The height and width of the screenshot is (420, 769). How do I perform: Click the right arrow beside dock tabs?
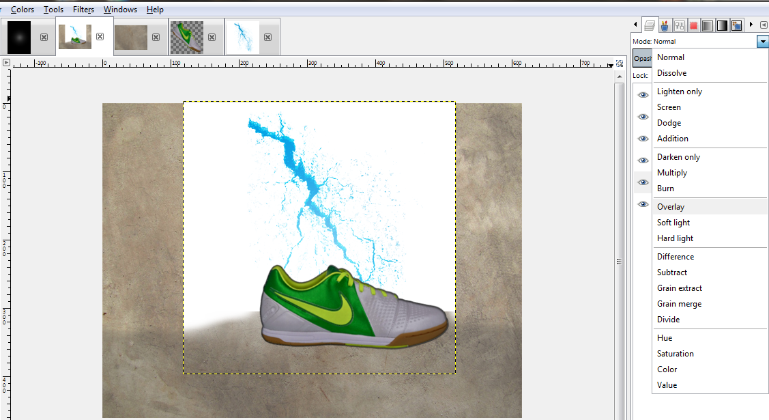pos(751,24)
